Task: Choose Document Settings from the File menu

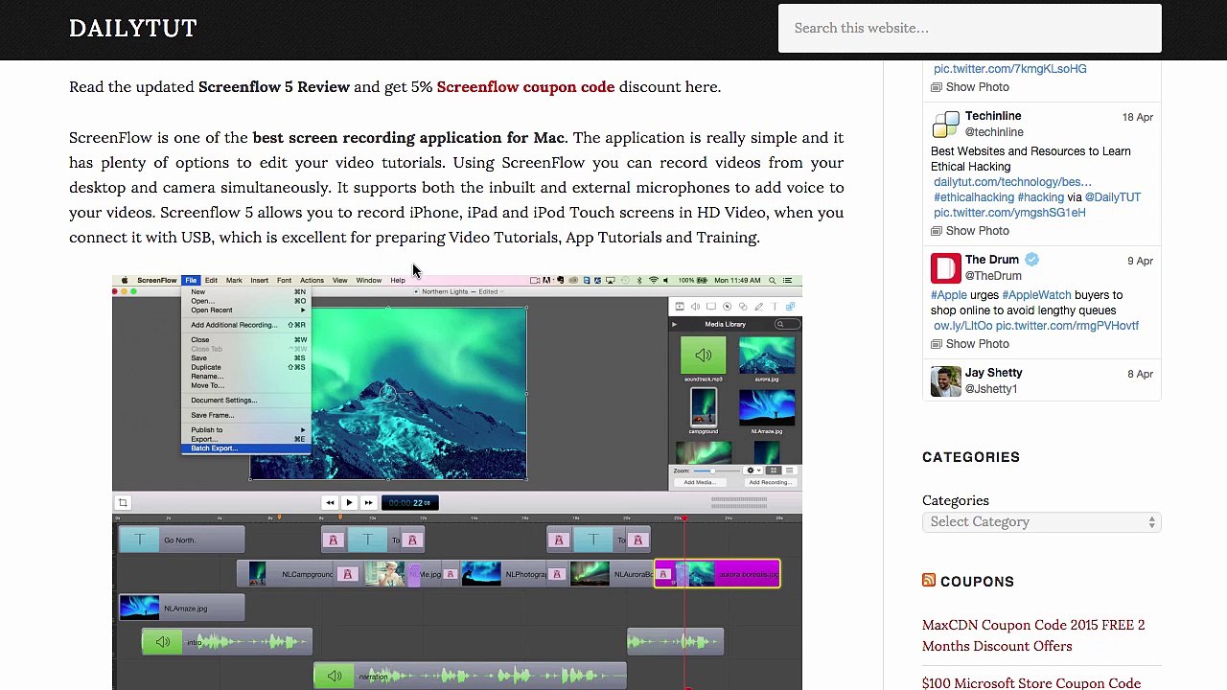Action: click(x=246, y=401)
